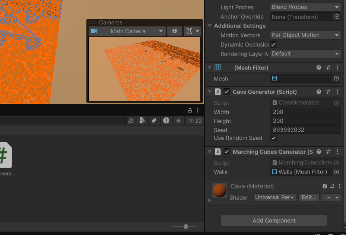Collapse the Additional Settings section
The image size is (346, 235).
210,26
